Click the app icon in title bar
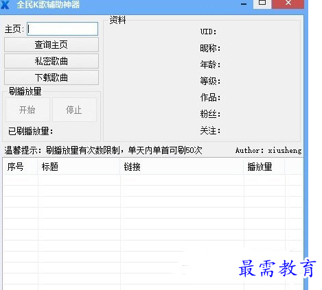This screenshot has width=322, height=290. point(5,5)
